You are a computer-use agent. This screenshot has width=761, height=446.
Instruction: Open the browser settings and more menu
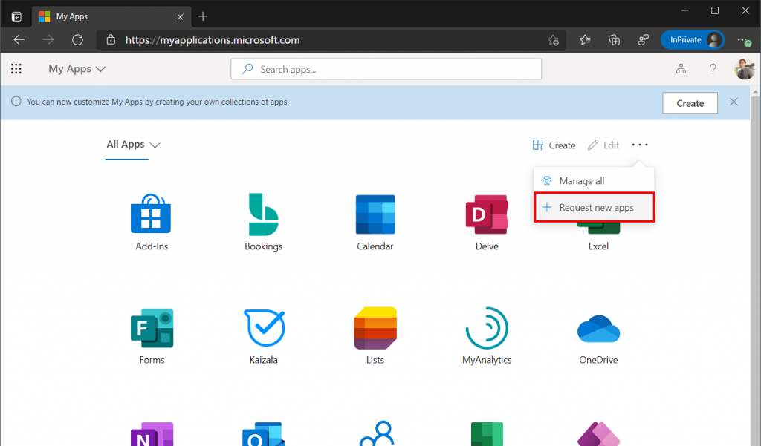pyautogui.click(x=743, y=40)
